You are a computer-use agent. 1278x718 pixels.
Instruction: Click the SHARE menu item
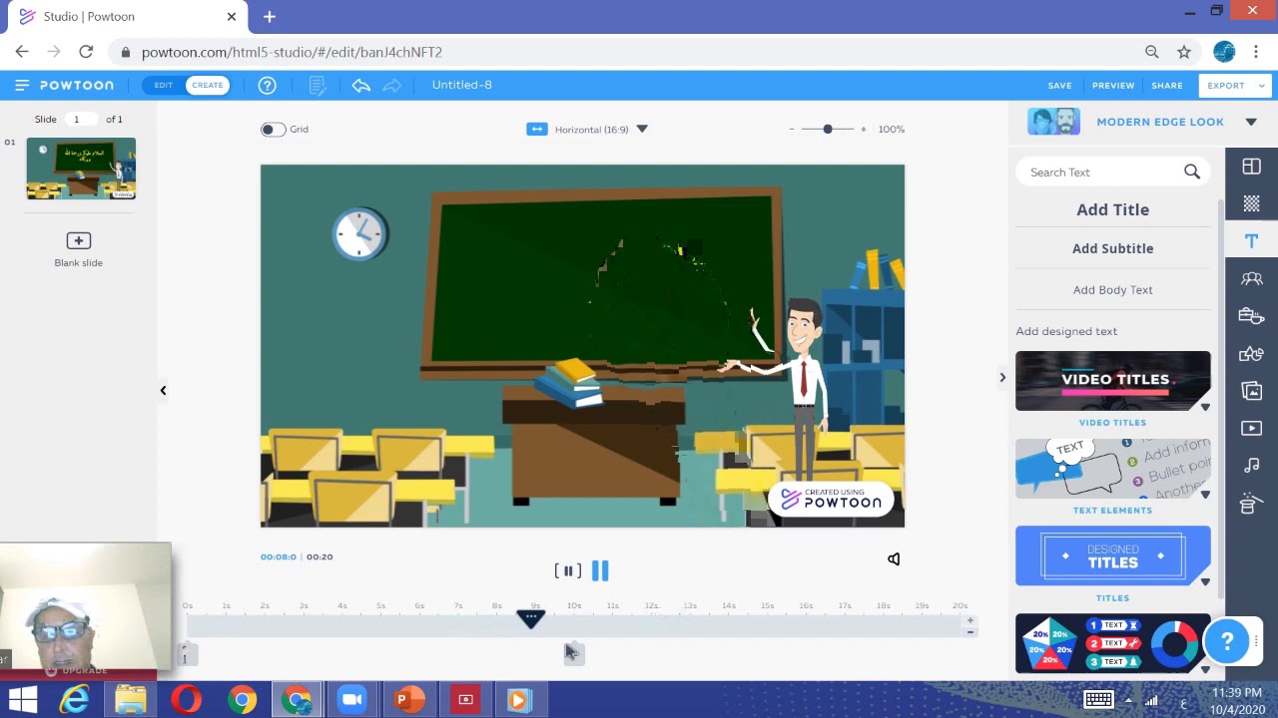pos(1167,86)
